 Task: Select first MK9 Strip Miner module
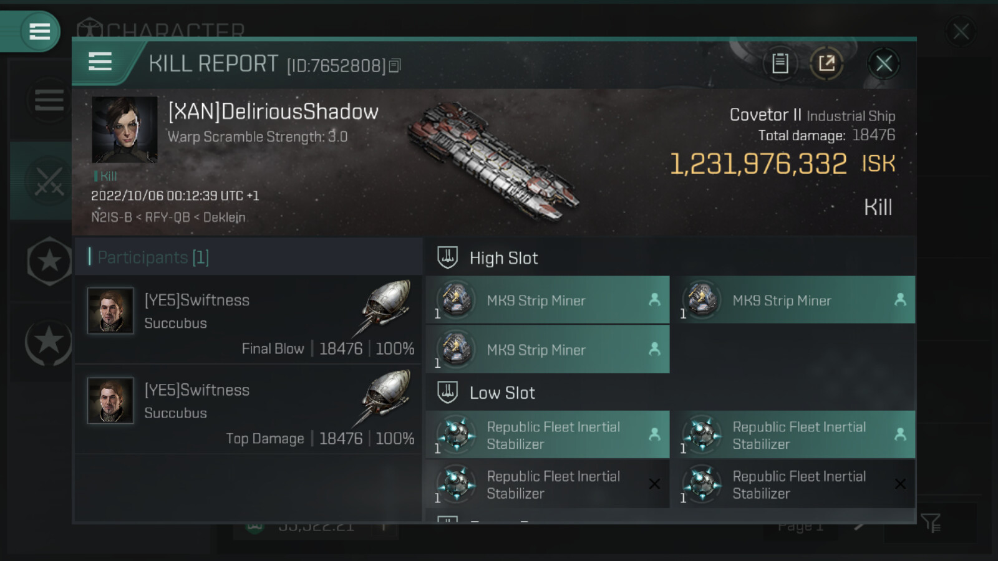(547, 300)
